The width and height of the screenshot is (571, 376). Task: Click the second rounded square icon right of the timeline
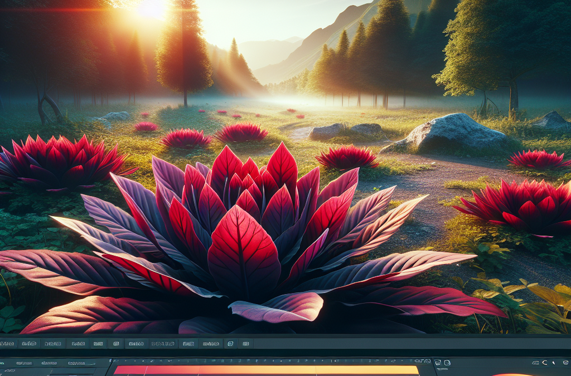pyautogui.click(x=447, y=363)
